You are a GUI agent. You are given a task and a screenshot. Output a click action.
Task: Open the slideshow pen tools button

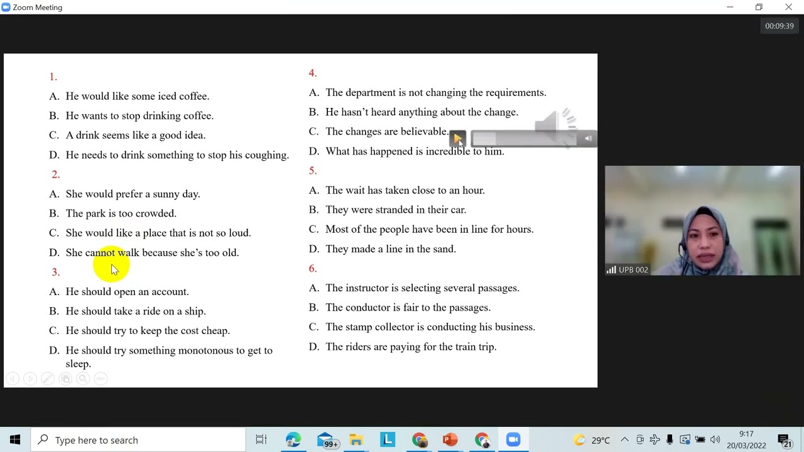pyautogui.click(x=48, y=379)
